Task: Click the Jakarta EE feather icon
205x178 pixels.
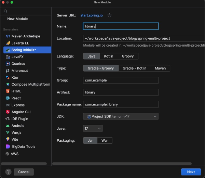Action: (8, 43)
